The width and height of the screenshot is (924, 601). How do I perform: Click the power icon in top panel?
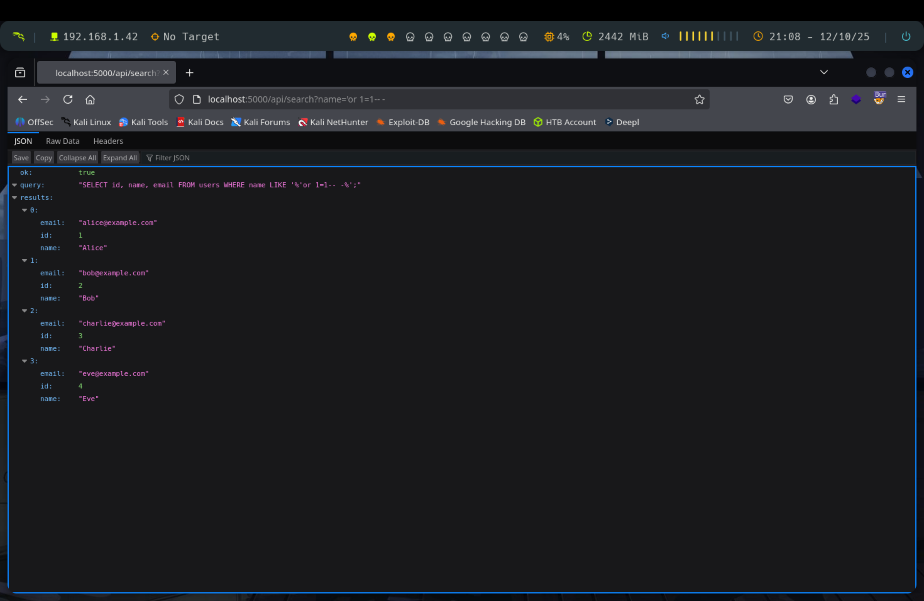tap(906, 36)
